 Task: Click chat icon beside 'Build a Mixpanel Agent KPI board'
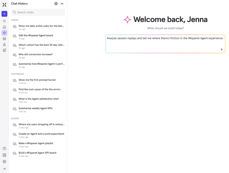(x=15, y=153)
